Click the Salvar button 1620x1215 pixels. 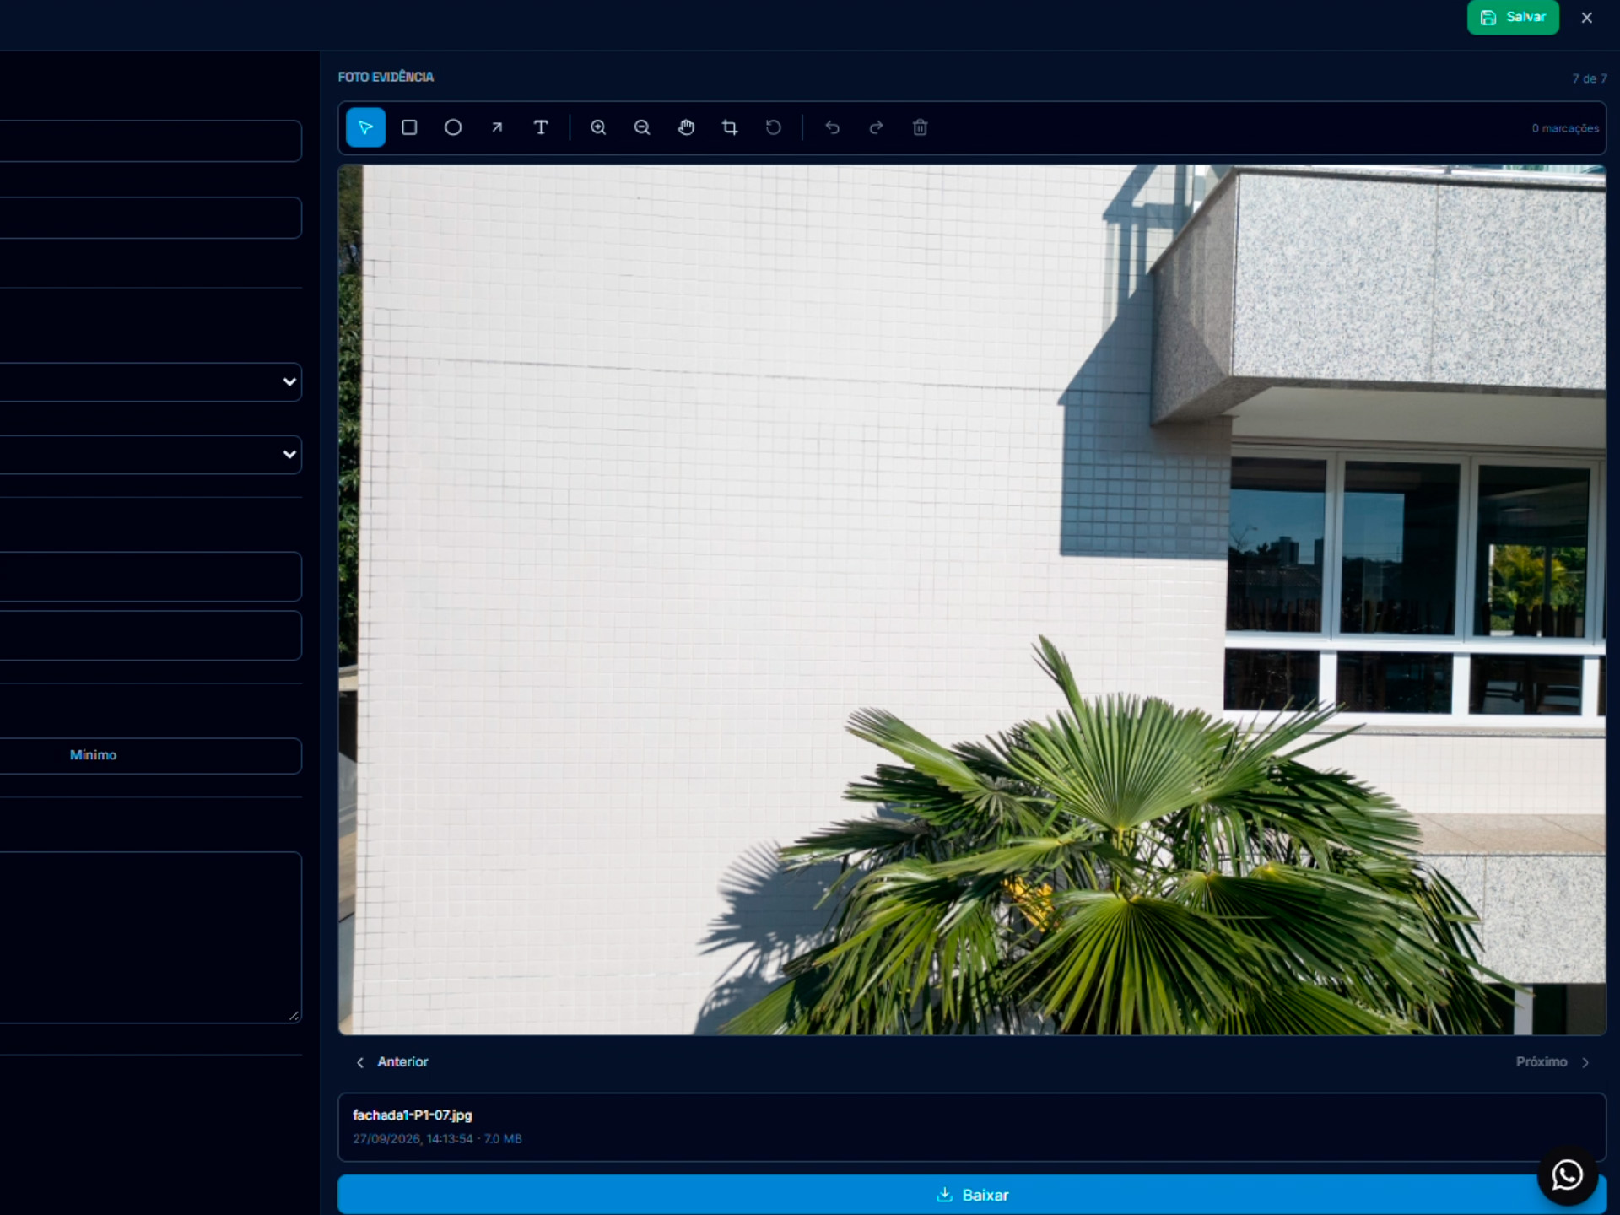point(1513,17)
